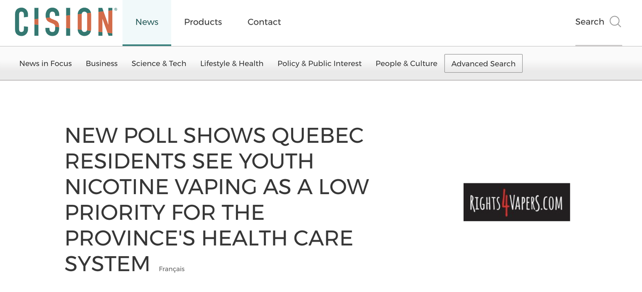642x292 pixels.
Task: Click the word QUEBEC in the headline
Action: 318,136
